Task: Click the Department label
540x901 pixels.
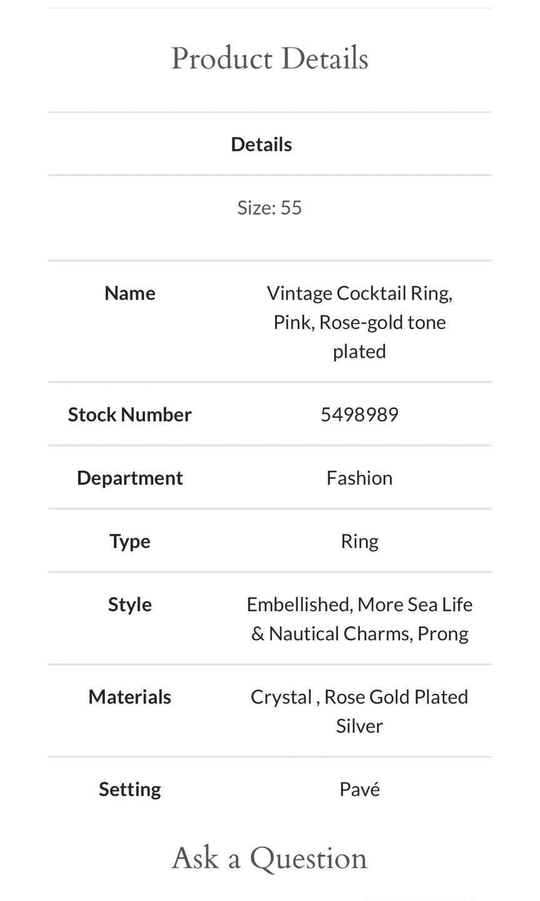Action: pos(129,477)
